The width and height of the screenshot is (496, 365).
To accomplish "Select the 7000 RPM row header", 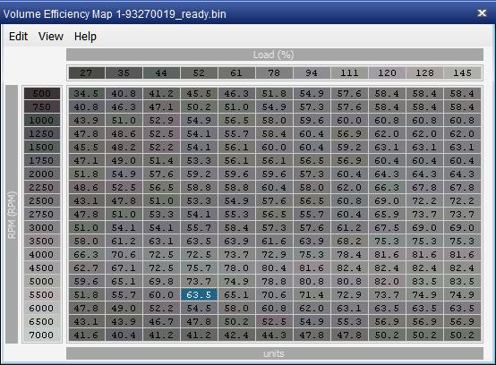I will [x=42, y=335].
